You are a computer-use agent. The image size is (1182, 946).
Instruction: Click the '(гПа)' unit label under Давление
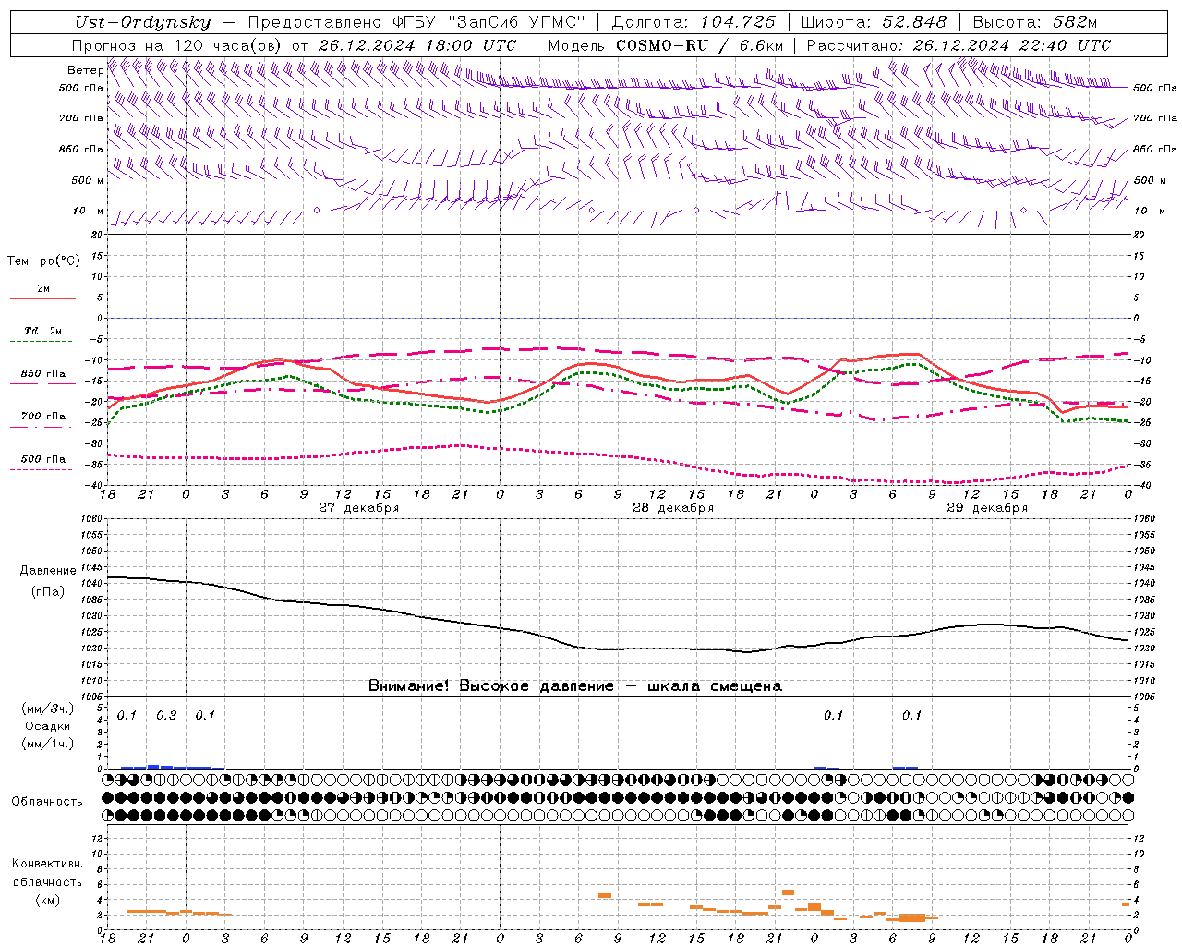[48, 592]
